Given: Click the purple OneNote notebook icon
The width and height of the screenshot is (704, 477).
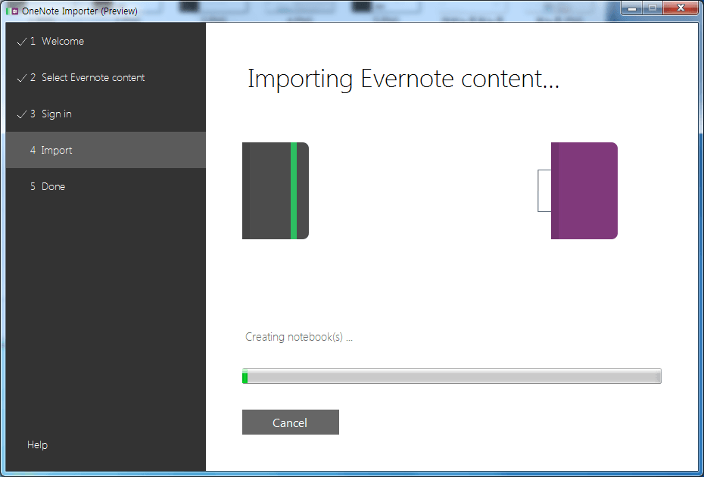Looking at the screenshot, I should click(584, 191).
